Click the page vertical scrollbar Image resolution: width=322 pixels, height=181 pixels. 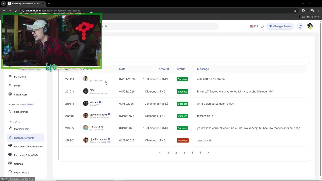pos(320,99)
